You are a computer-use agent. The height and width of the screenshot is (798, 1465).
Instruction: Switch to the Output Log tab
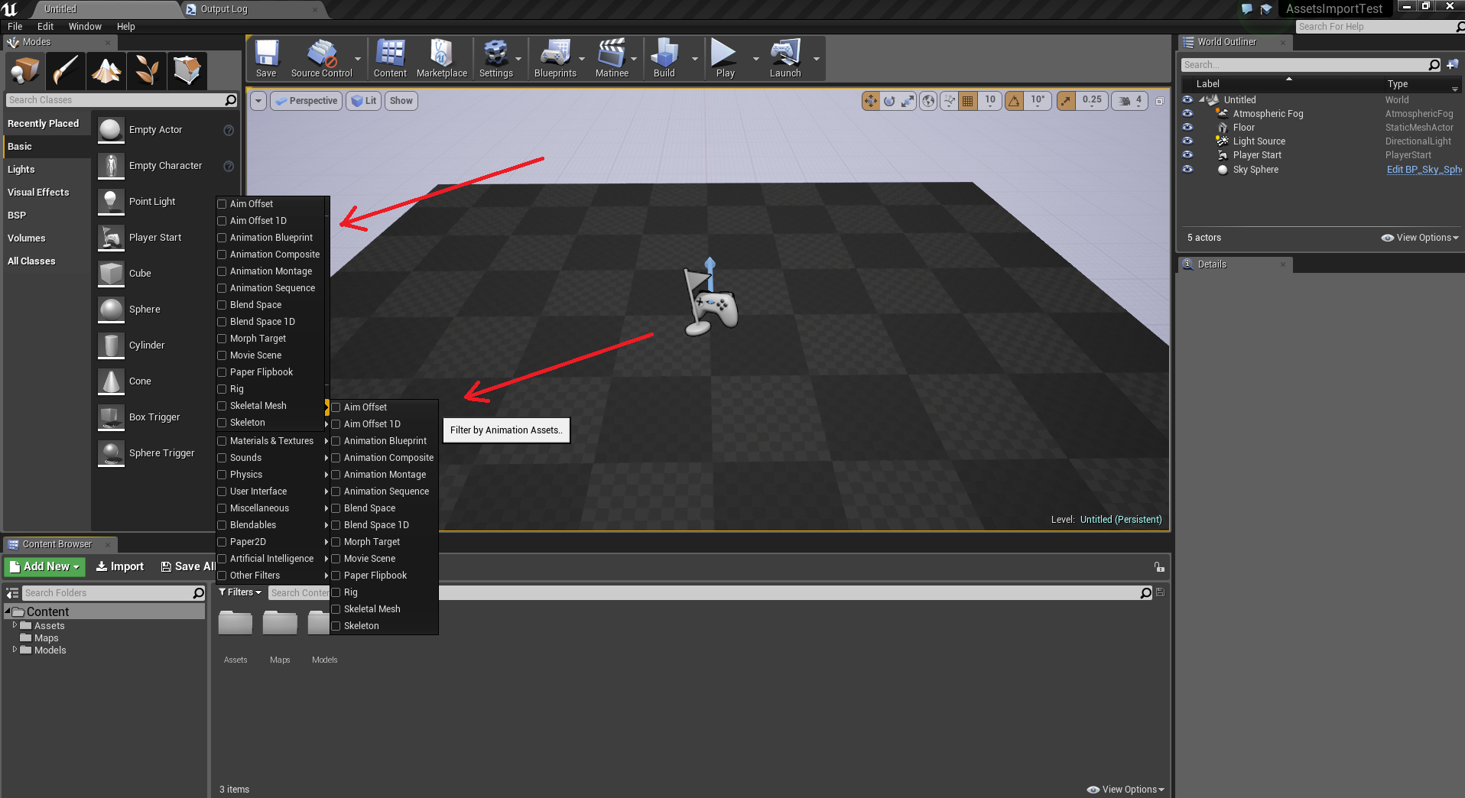pyautogui.click(x=223, y=9)
